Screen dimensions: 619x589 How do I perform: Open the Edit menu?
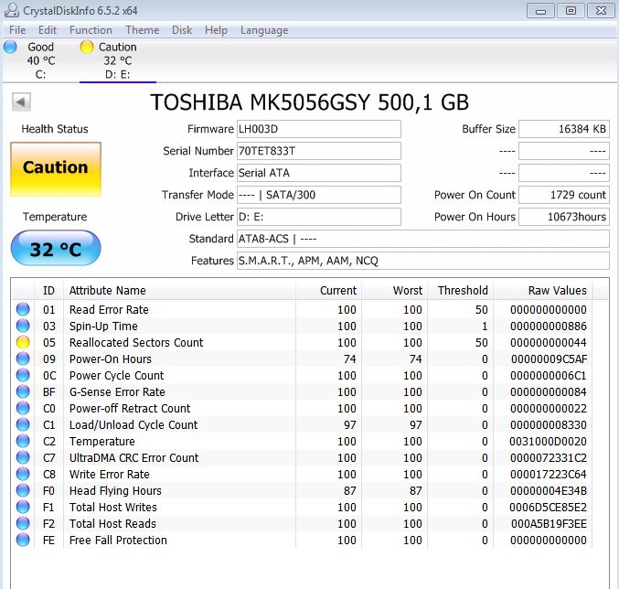48,30
